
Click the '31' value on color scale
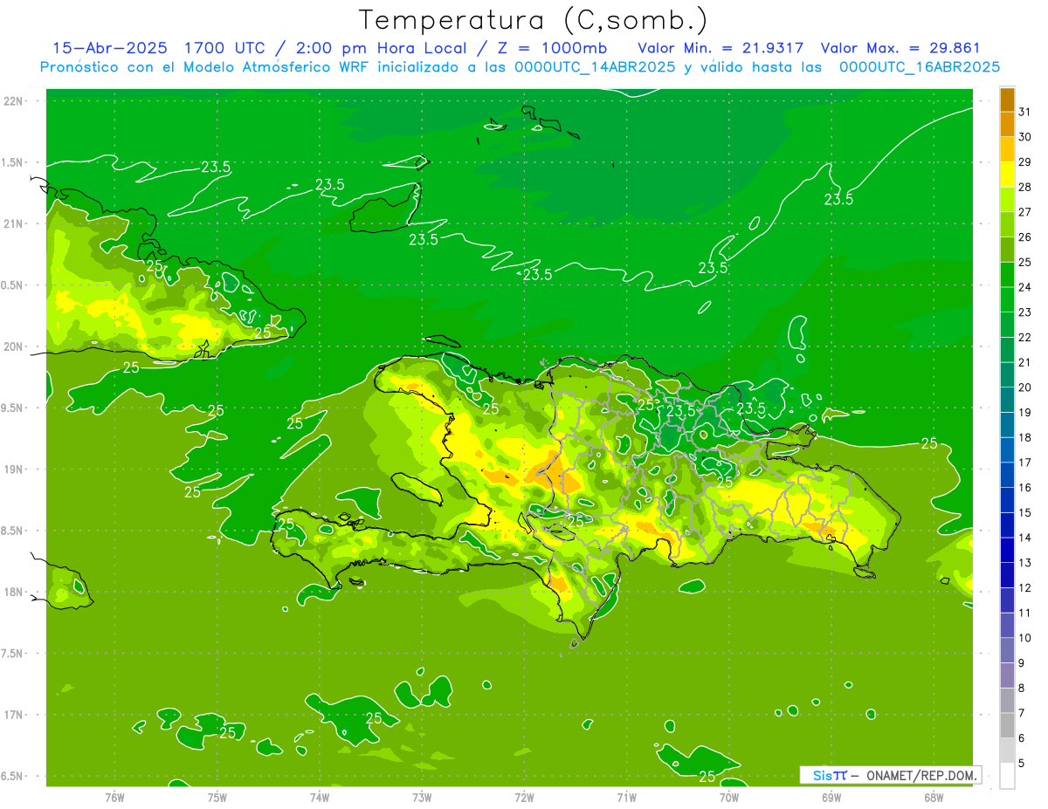1025,113
